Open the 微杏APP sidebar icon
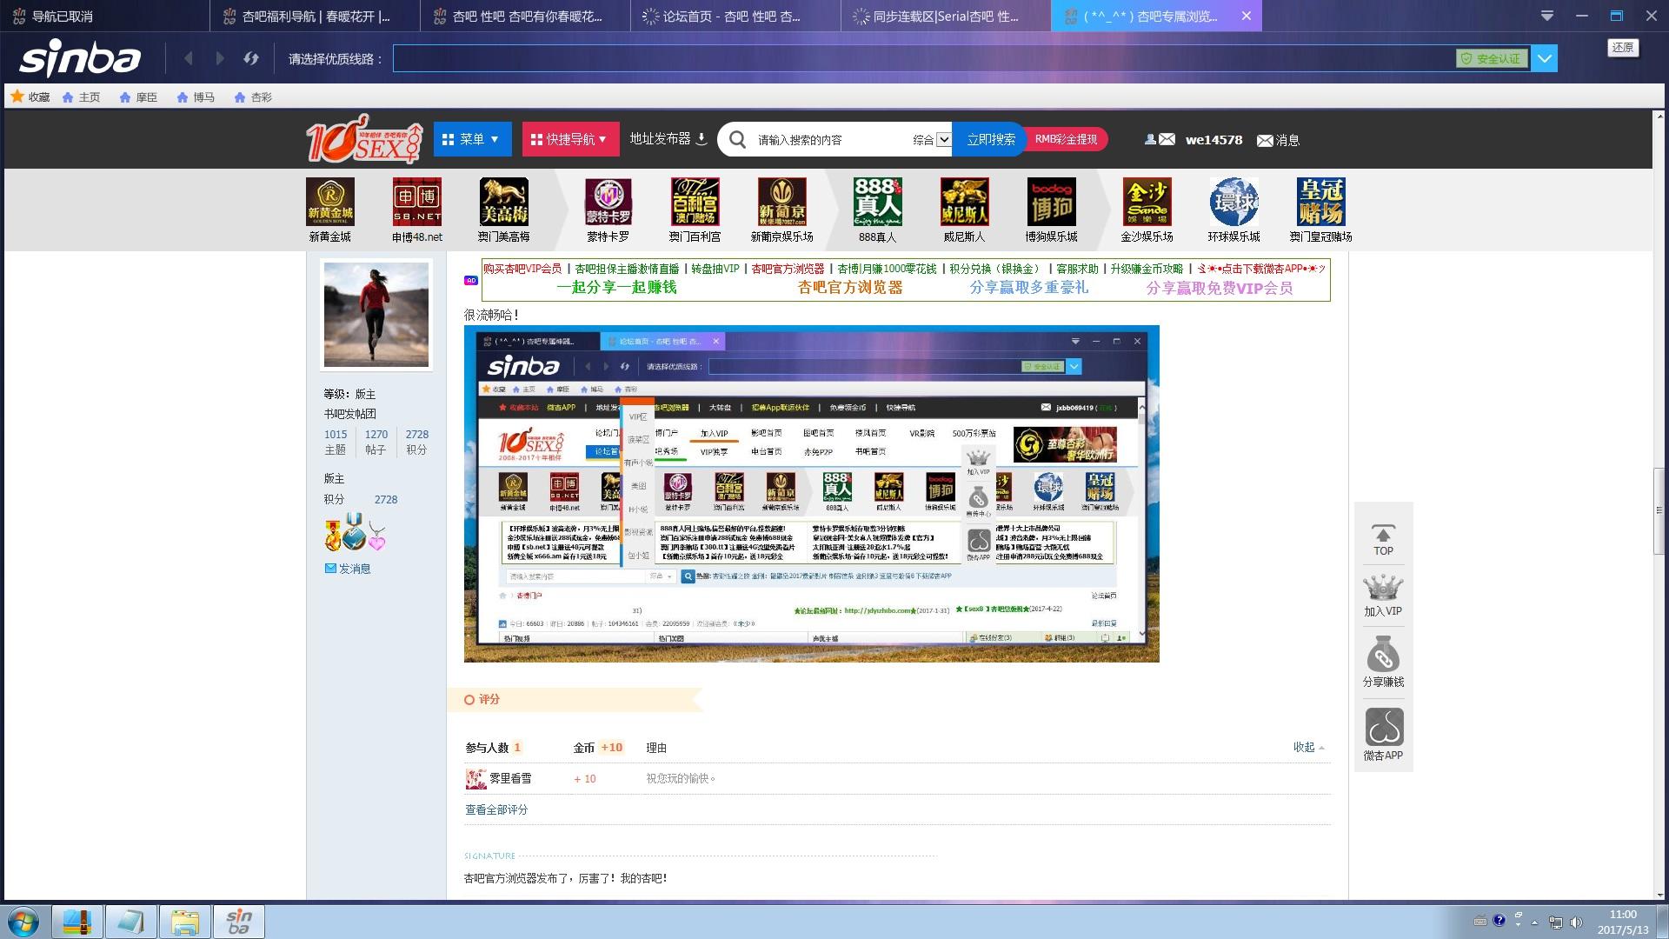Image resolution: width=1669 pixels, height=939 pixels. click(1383, 728)
